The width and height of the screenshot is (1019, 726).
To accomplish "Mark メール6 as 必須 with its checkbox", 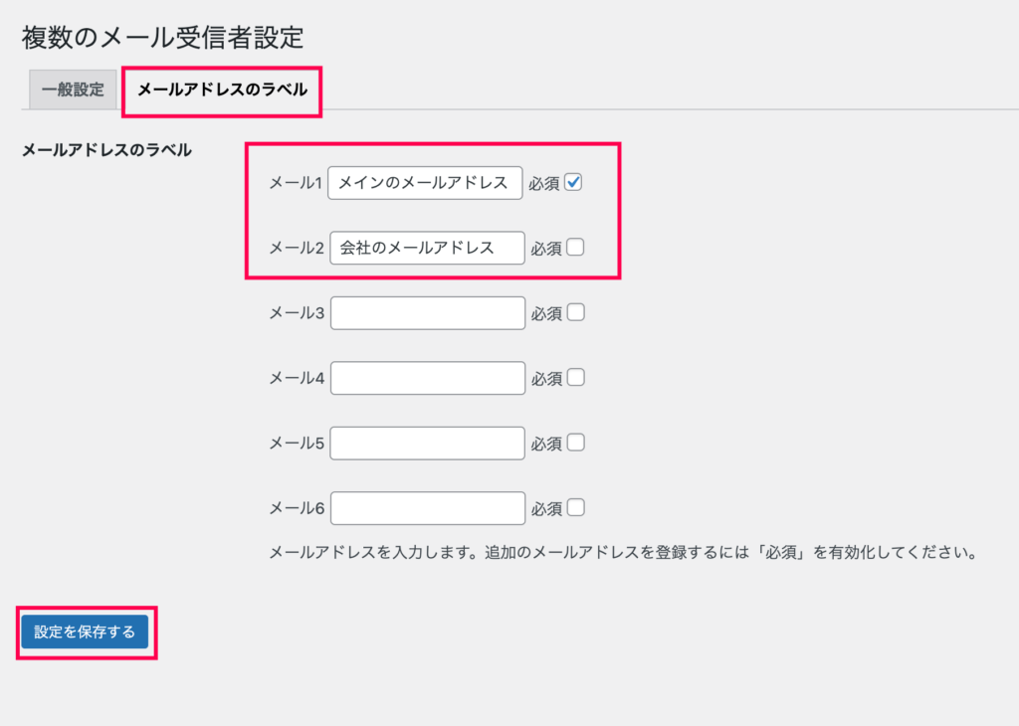I will [x=576, y=507].
